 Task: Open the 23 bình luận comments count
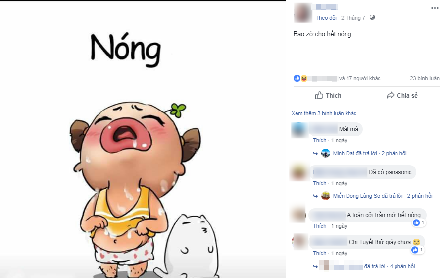coord(425,78)
